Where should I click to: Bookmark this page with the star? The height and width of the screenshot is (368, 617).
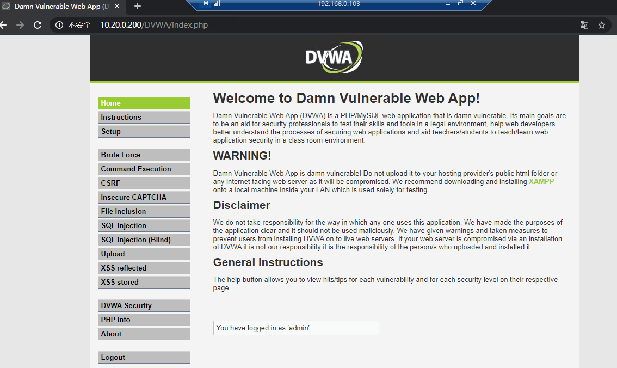tap(601, 25)
